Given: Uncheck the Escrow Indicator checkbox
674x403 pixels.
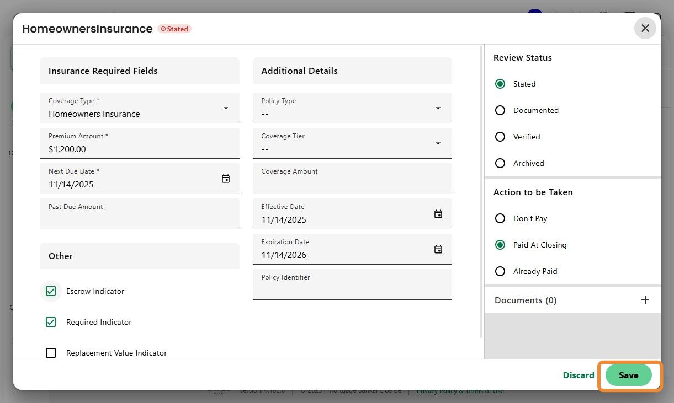Looking at the screenshot, I should point(51,291).
